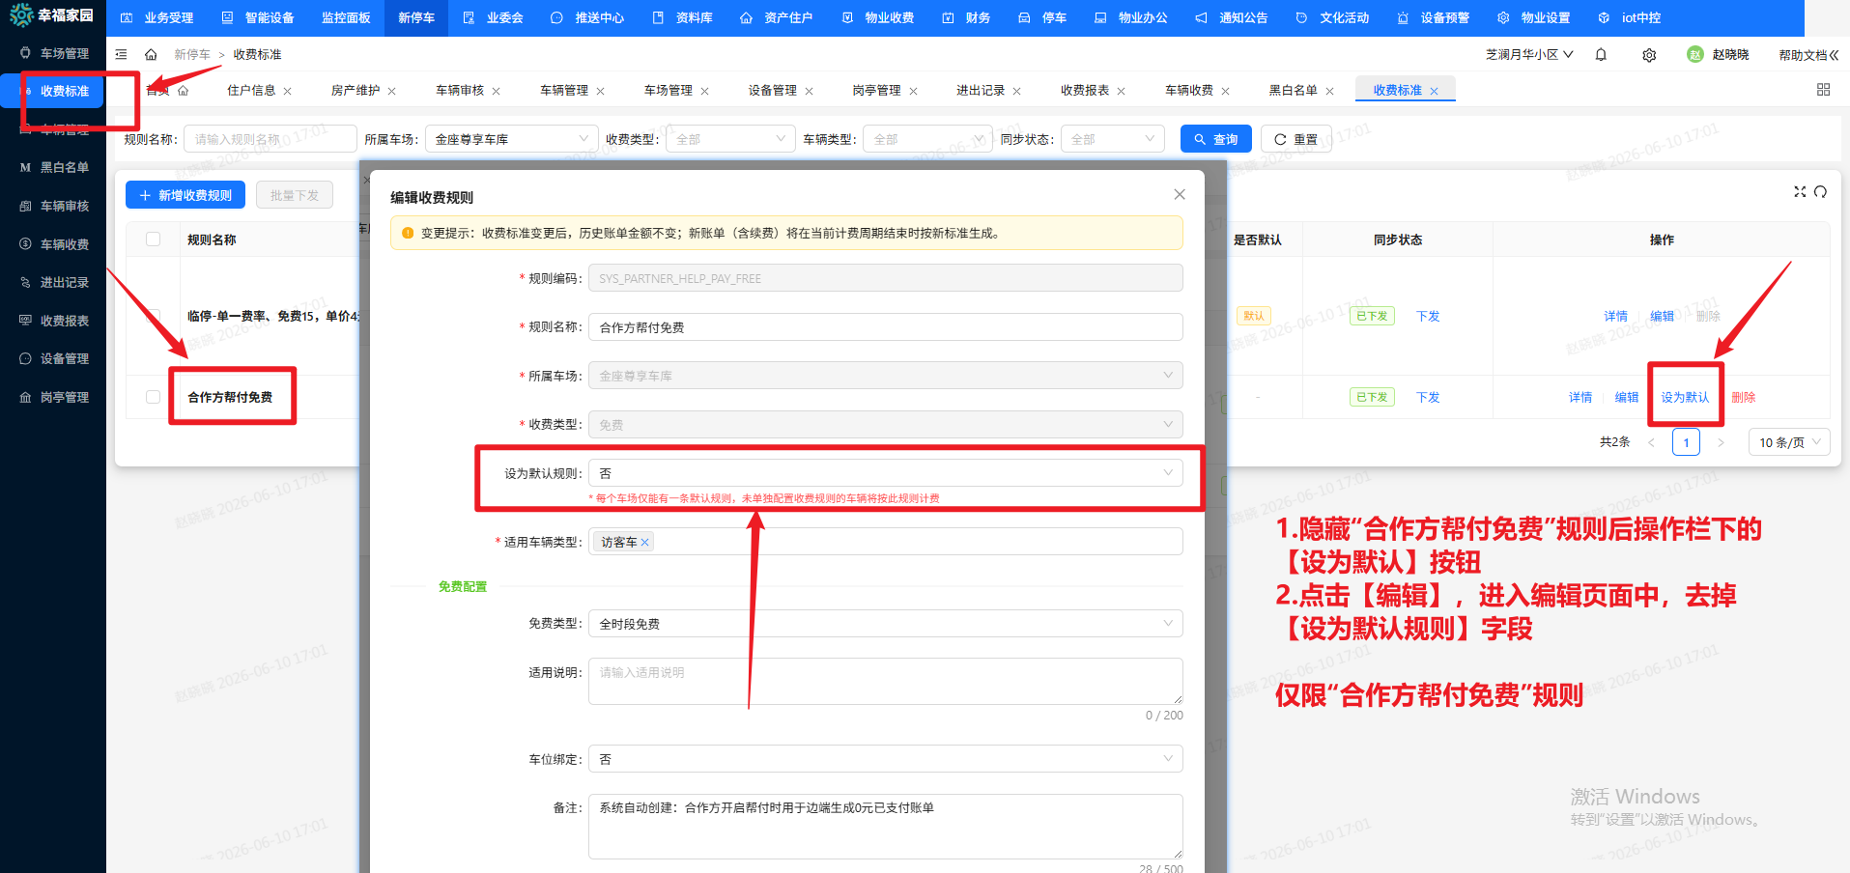The height and width of the screenshot is (873, 1850).
Task: Click 设为默认 in the second row
Action: click(x=1685, y=397)
